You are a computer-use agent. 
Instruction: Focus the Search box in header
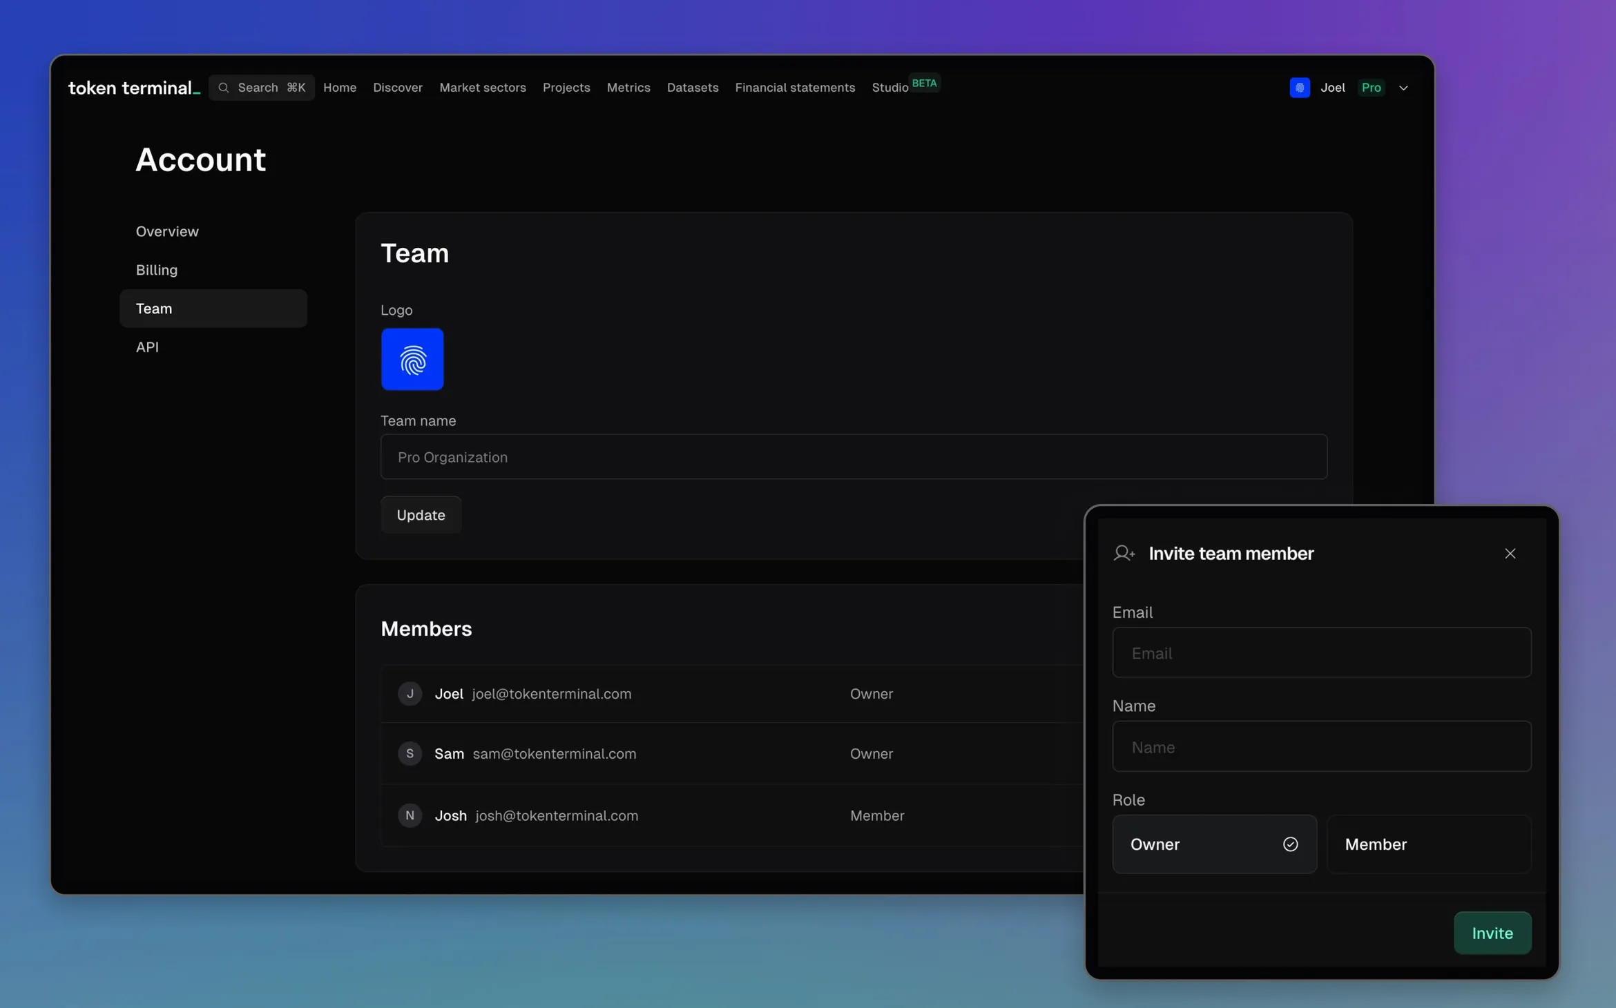[x=261, y=88]
